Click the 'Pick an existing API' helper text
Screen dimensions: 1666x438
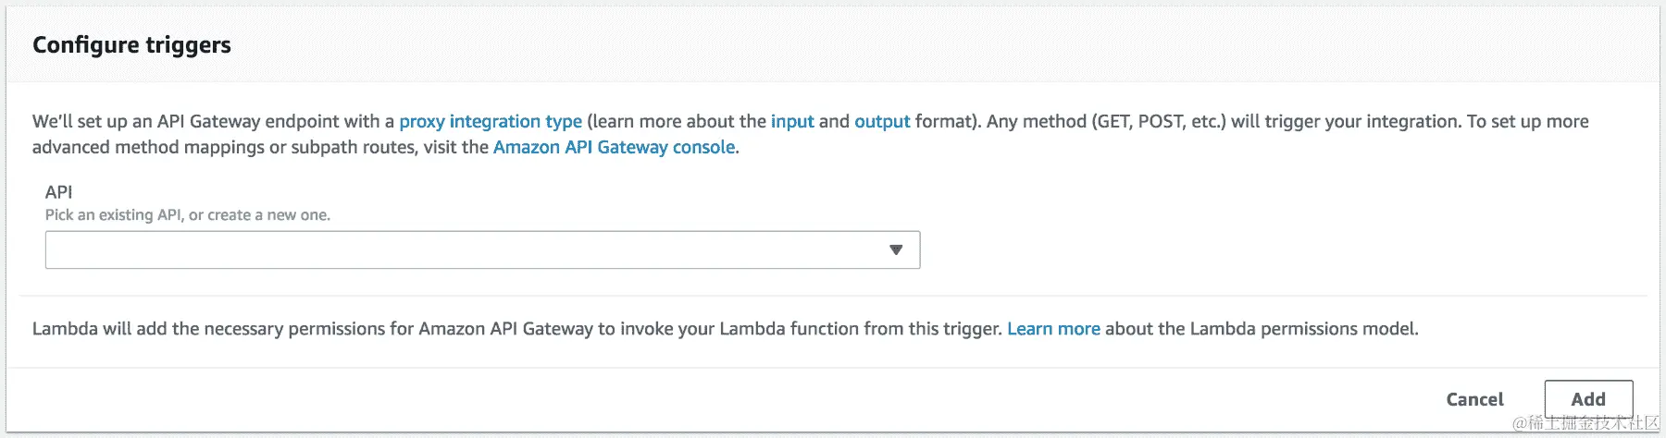[187, 215]
